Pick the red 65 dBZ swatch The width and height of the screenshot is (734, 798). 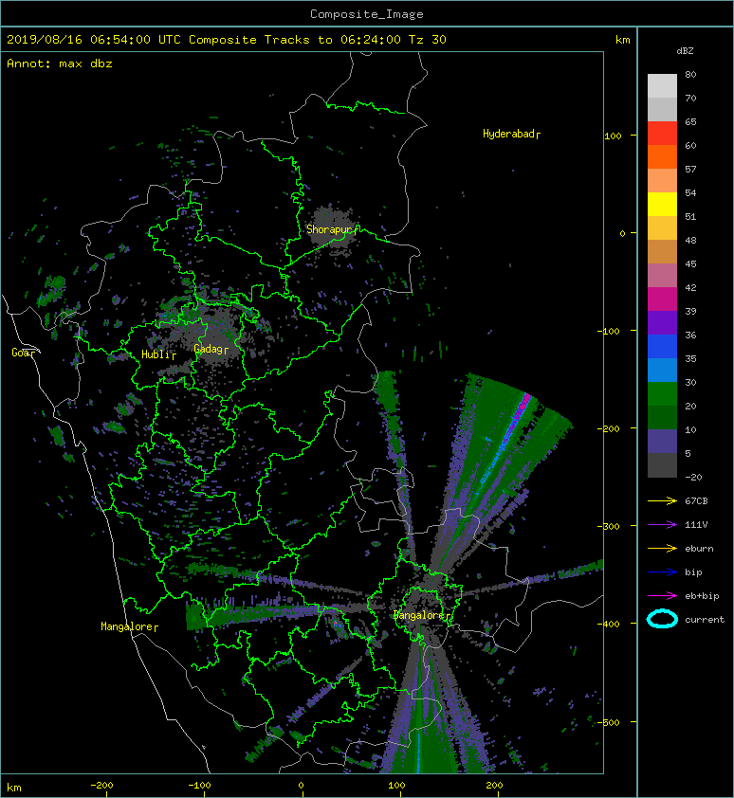[662, 134]
